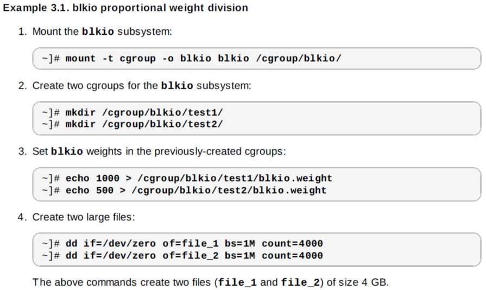Image resolution: width=486 pixels, height=290 pixels.
Task: Click the echo 1000 command line
Action: pyautogui.click(x=199, y=178)
